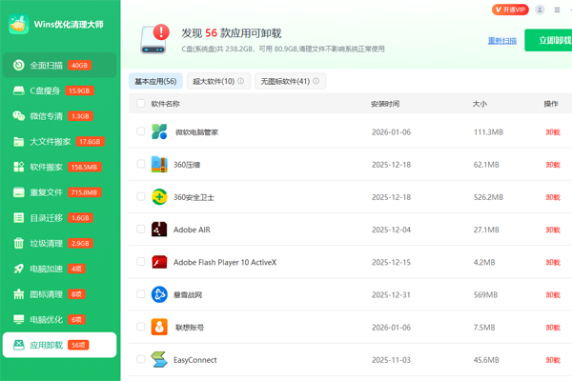Image resolution: width=572 pixels, height=381 pixels.
Task: Click the 安装时间 column header
Action: coord(385,104)
